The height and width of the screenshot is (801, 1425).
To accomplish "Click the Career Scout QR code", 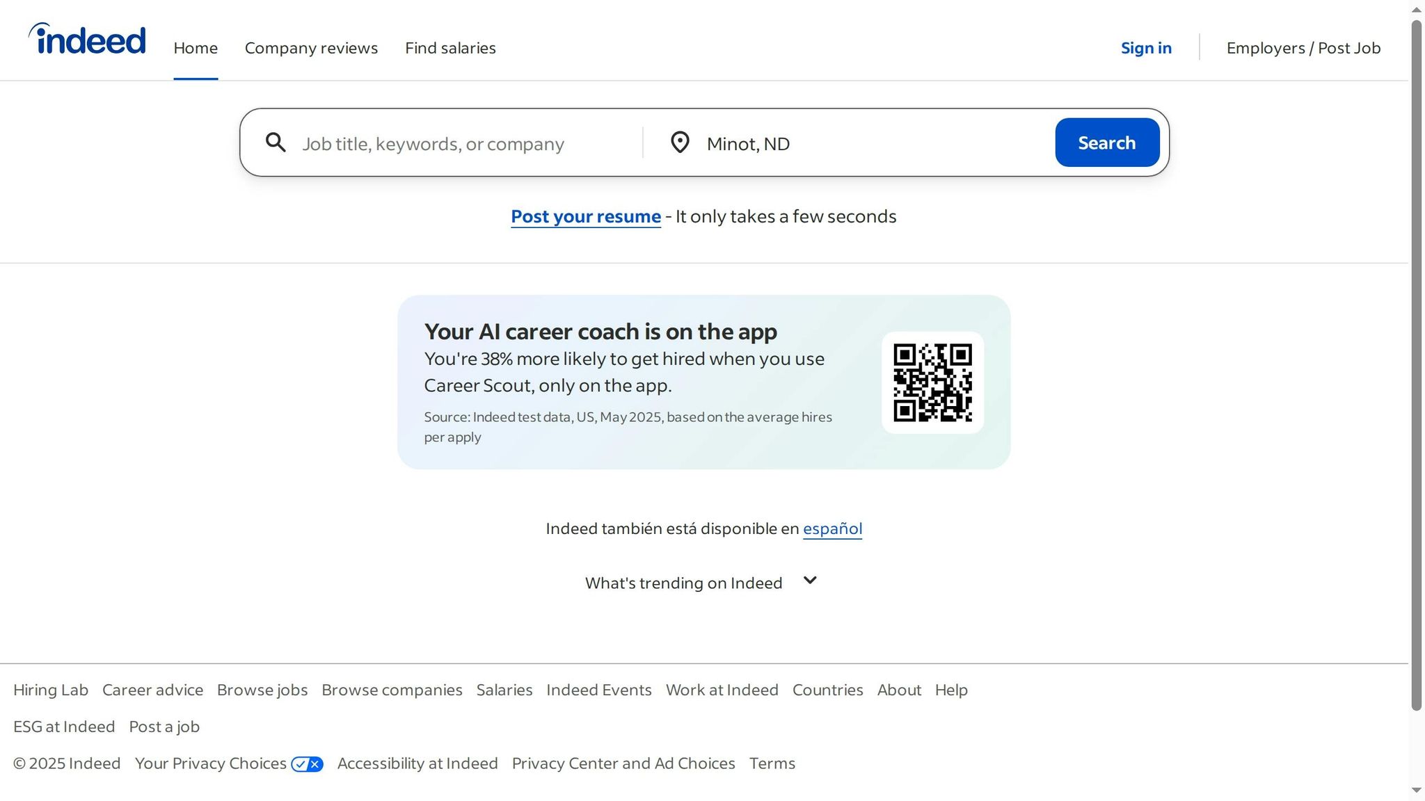I will pyautogui.click(x=932, y=382).
